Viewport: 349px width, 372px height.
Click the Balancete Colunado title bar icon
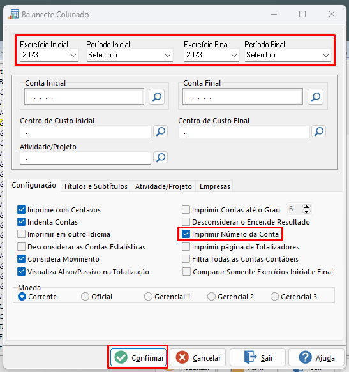click(x=13, y=14)
